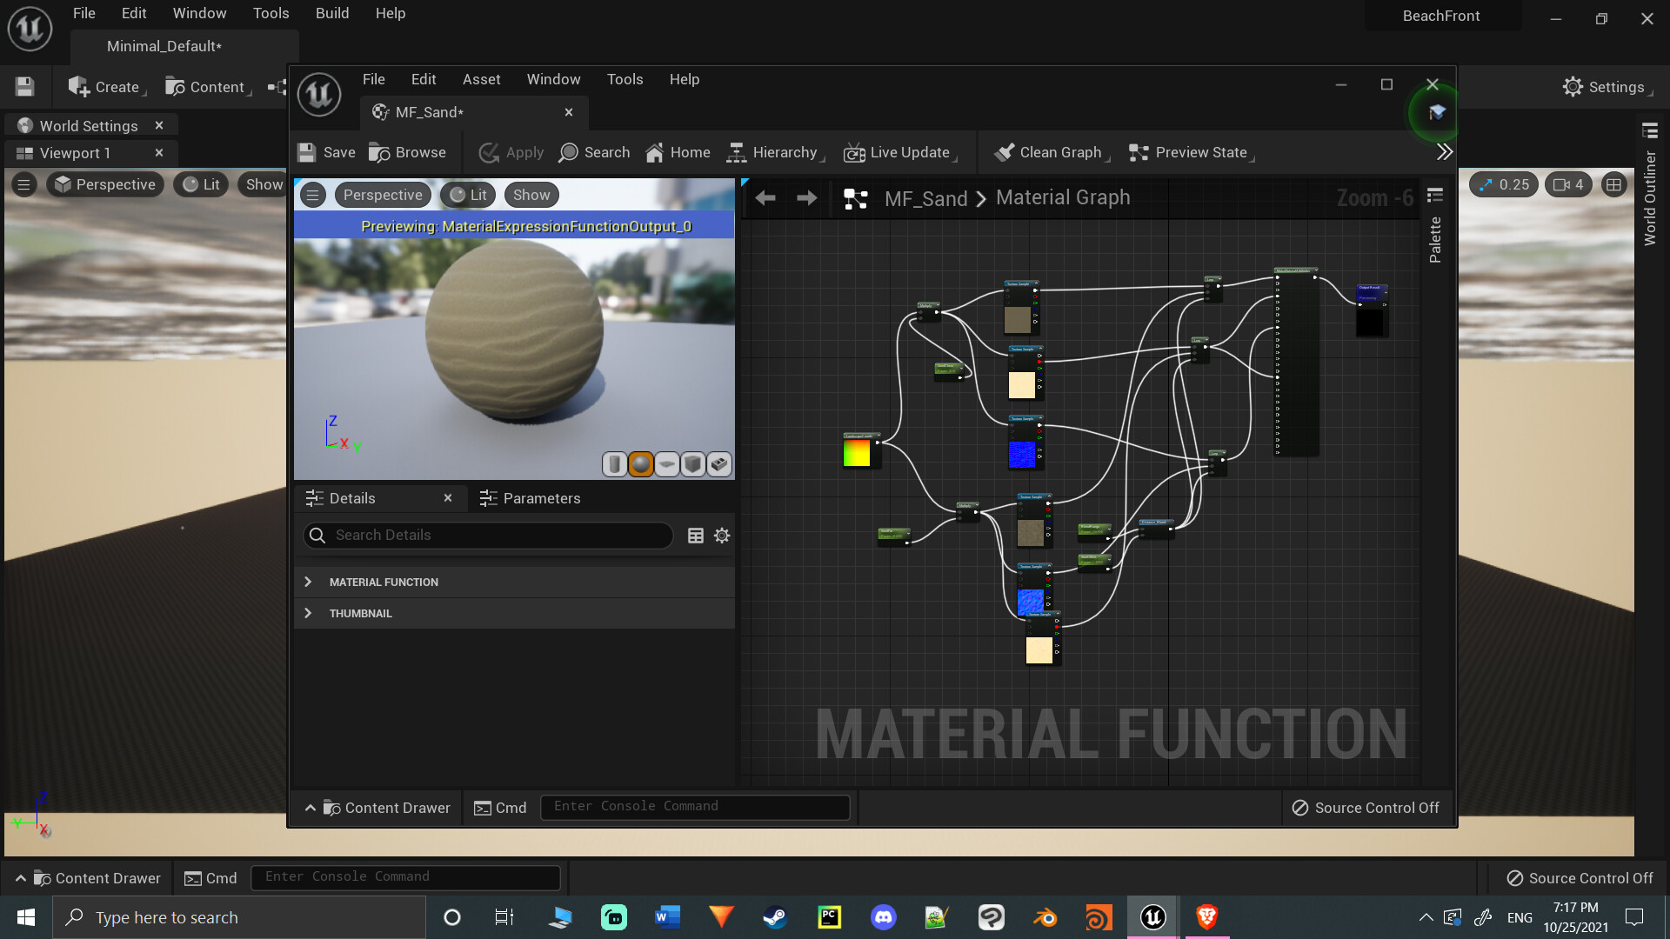The width and height of the screenshot is (1670, 939).
Task: Toggle Live Update on the graph
Action: point(899,152)
